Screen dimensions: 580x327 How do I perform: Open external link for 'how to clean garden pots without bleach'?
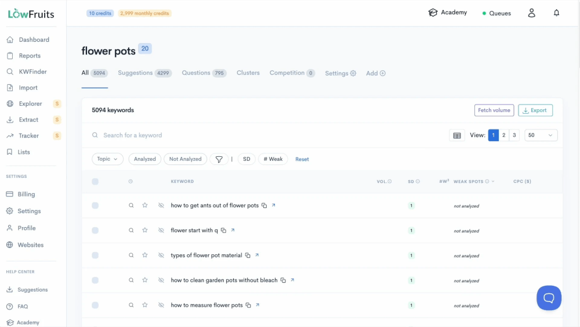tap(292, 280)
